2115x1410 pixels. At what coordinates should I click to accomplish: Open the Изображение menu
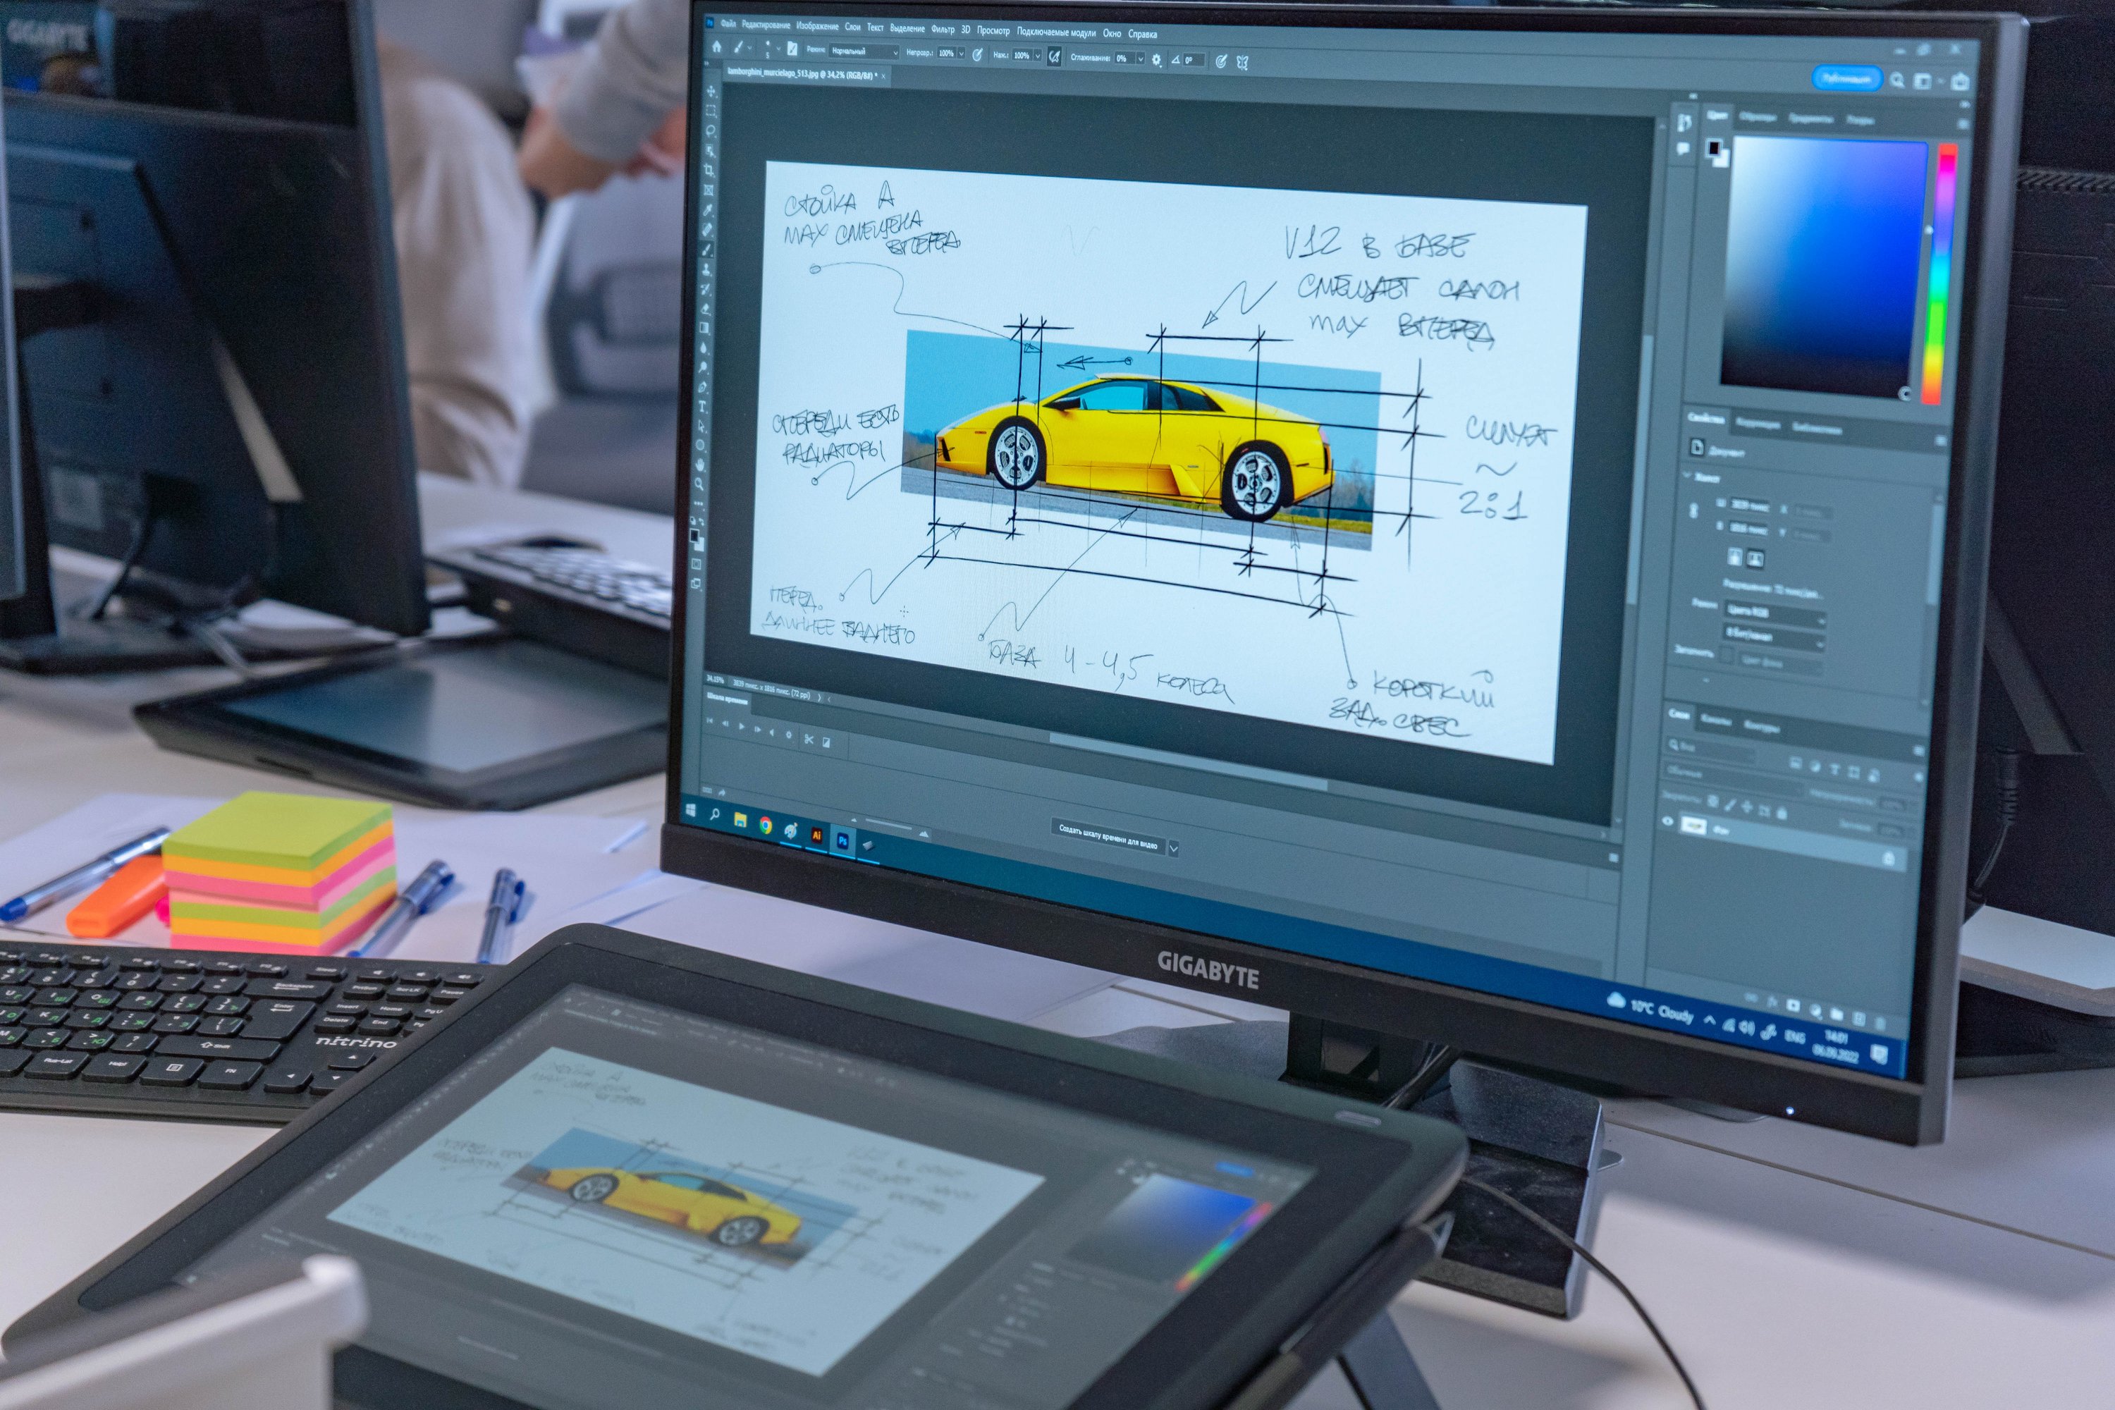pos(816,26)
